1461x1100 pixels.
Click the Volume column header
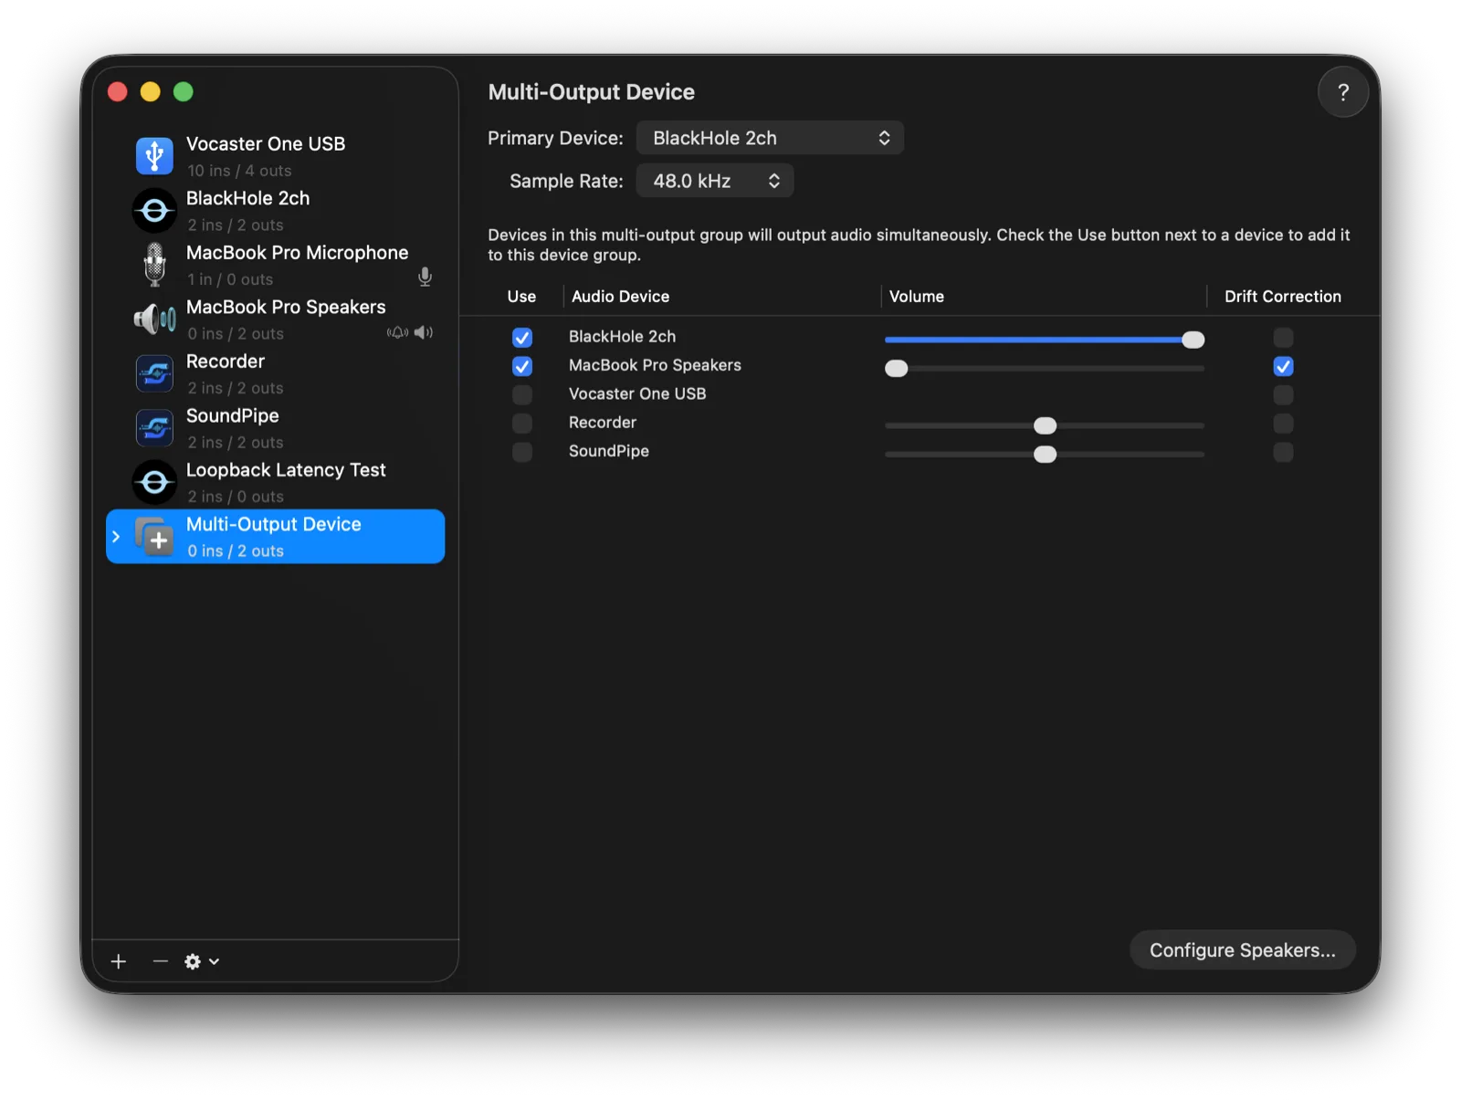coord(916,297)
